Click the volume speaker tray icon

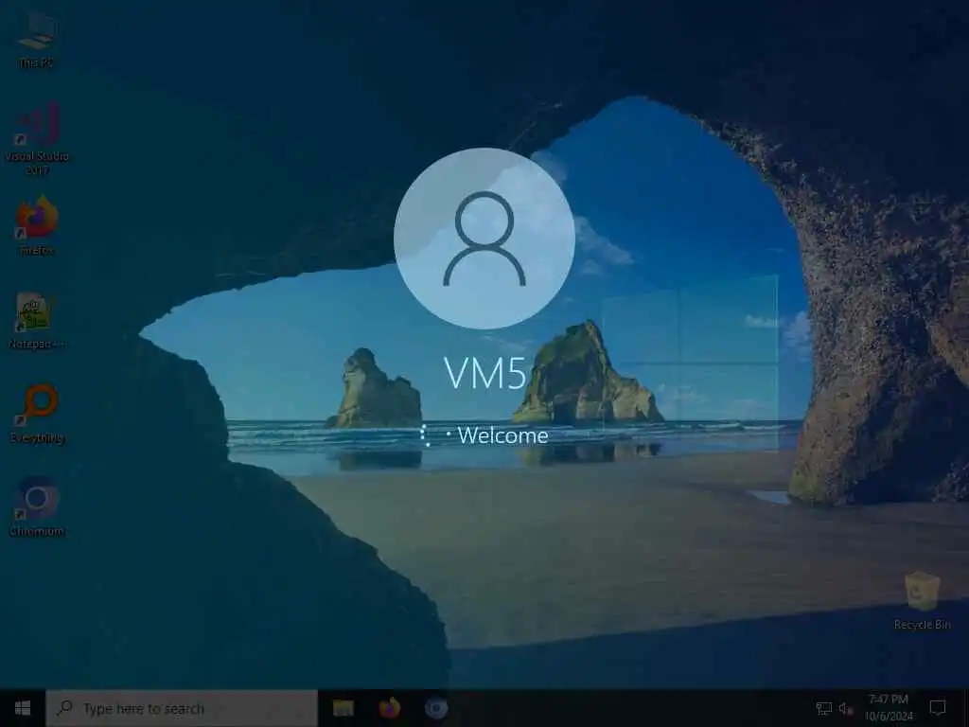[x=845, y=708]
